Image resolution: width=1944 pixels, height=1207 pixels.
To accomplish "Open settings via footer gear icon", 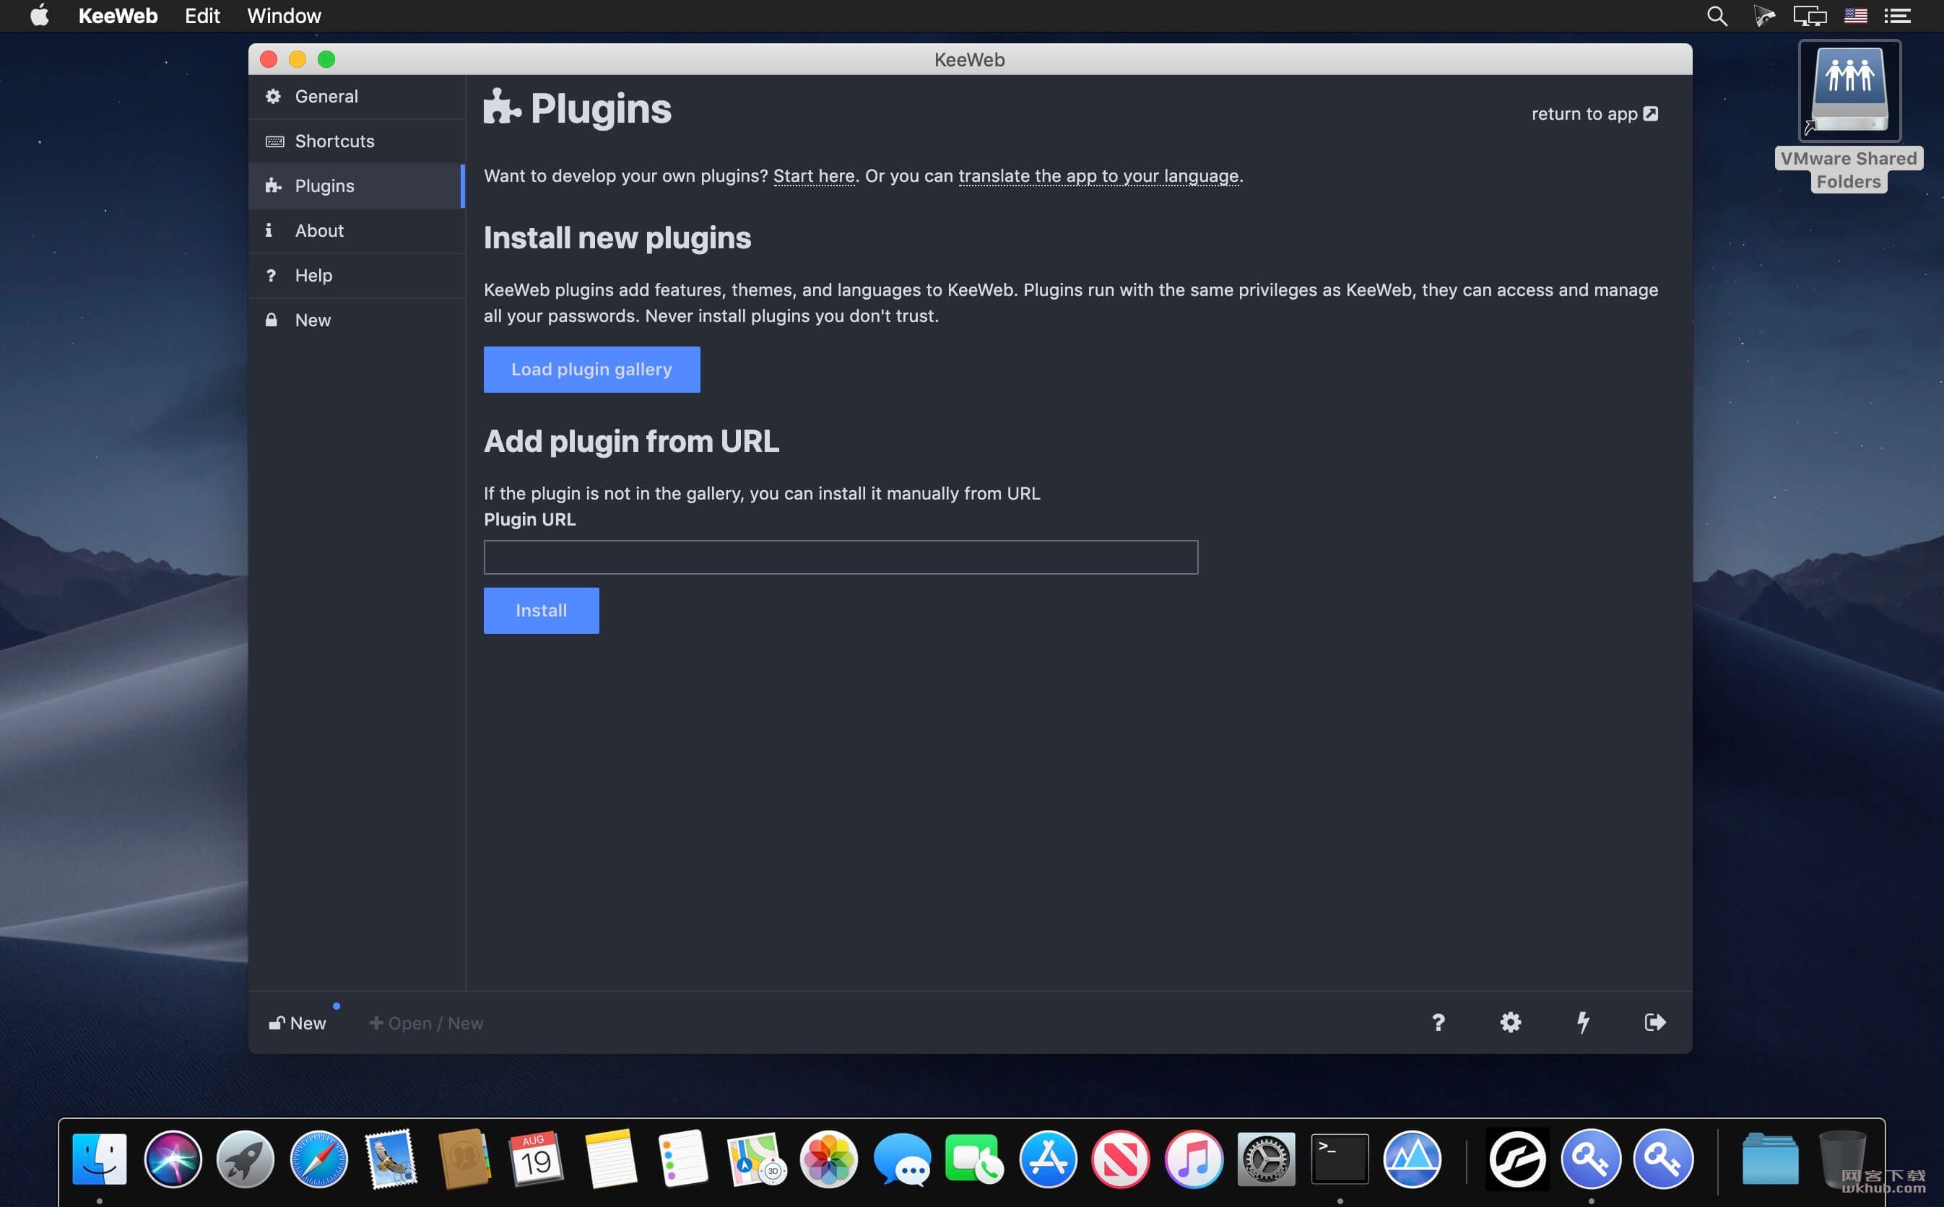I will click(1511, 1023).
